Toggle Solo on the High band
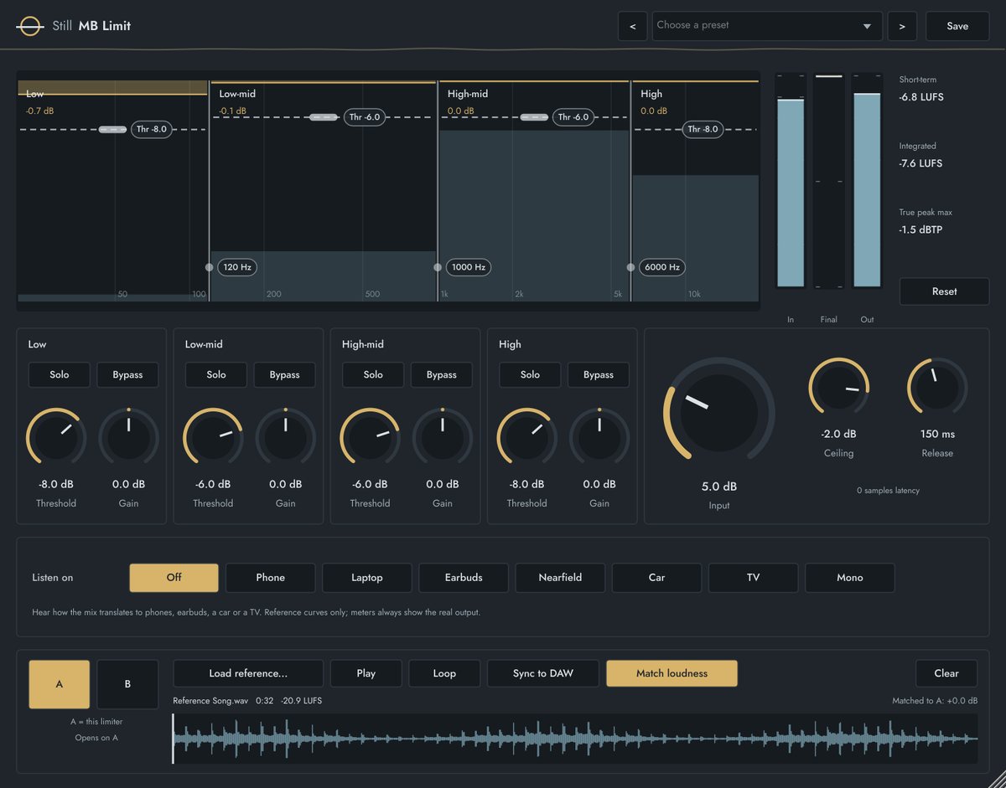Image resolution: width=1006 pixels, height=788 pixels. pyautogui.click(x=530, y=374)
